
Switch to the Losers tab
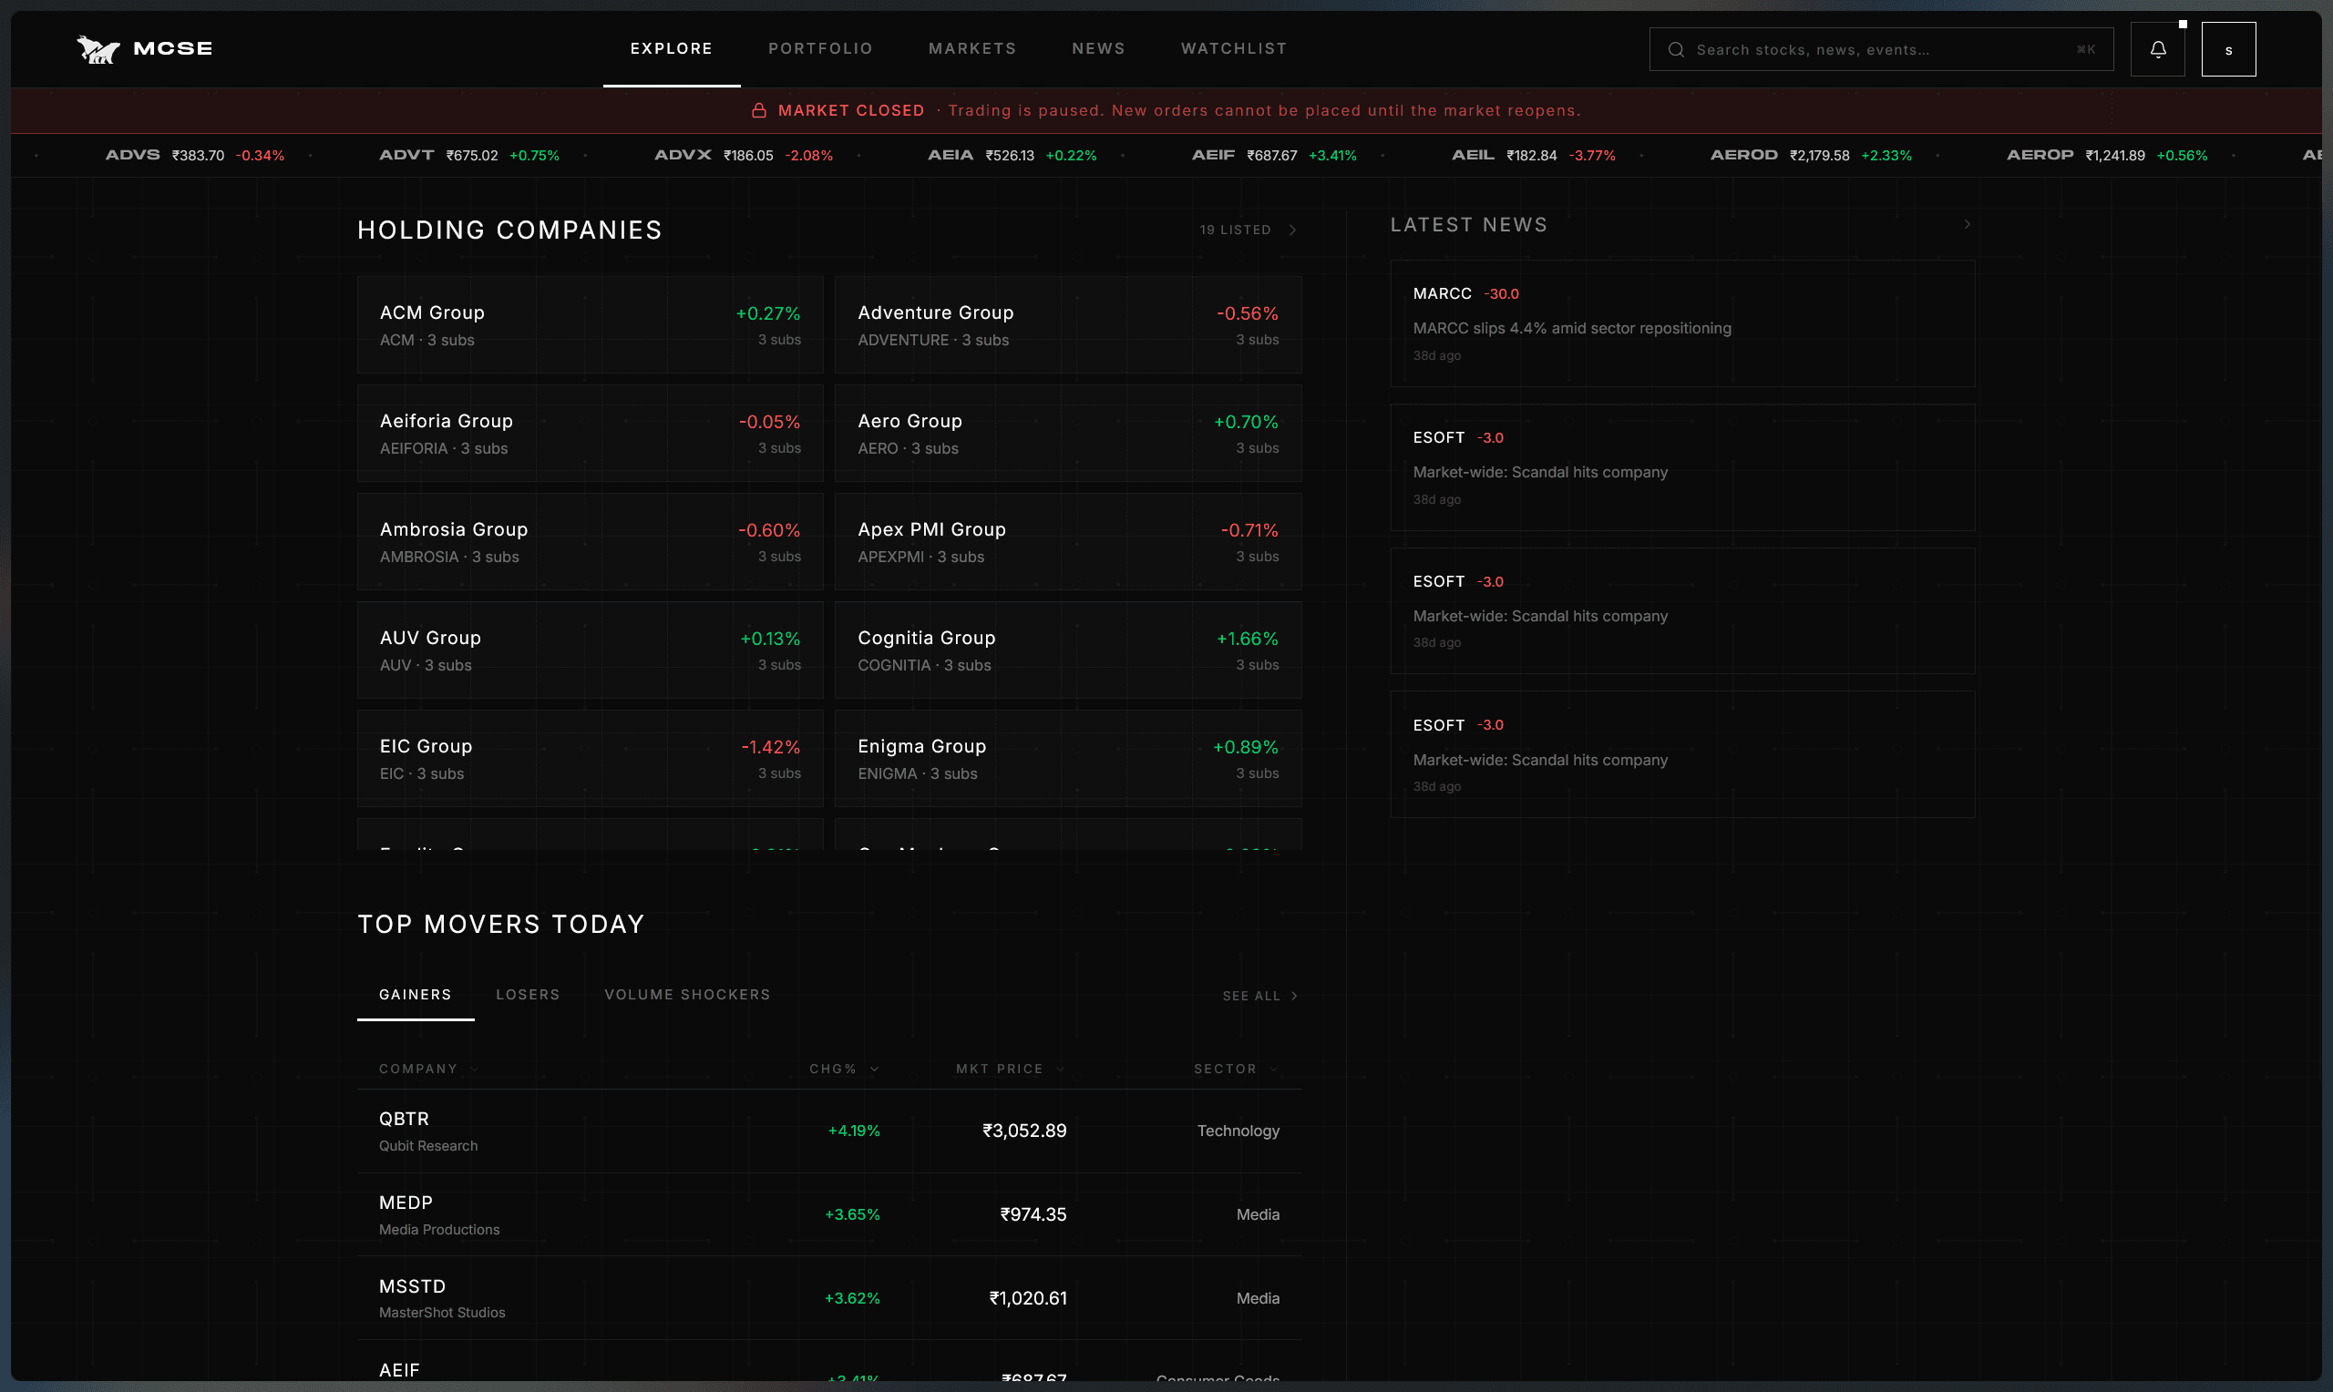click(529, 995)
